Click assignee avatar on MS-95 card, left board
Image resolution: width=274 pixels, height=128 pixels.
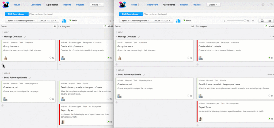pos(63,58)
